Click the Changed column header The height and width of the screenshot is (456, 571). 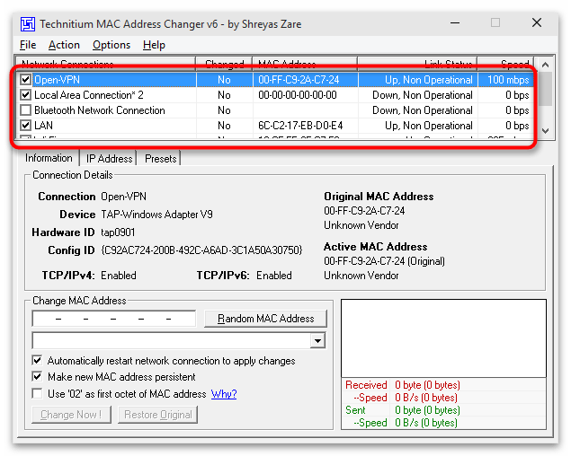pyautogui.click(x=224, y=64)
